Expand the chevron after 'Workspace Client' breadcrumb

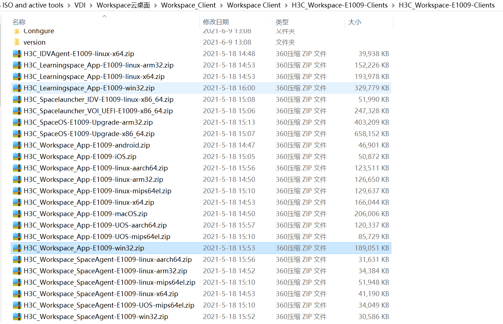point(286,5)
